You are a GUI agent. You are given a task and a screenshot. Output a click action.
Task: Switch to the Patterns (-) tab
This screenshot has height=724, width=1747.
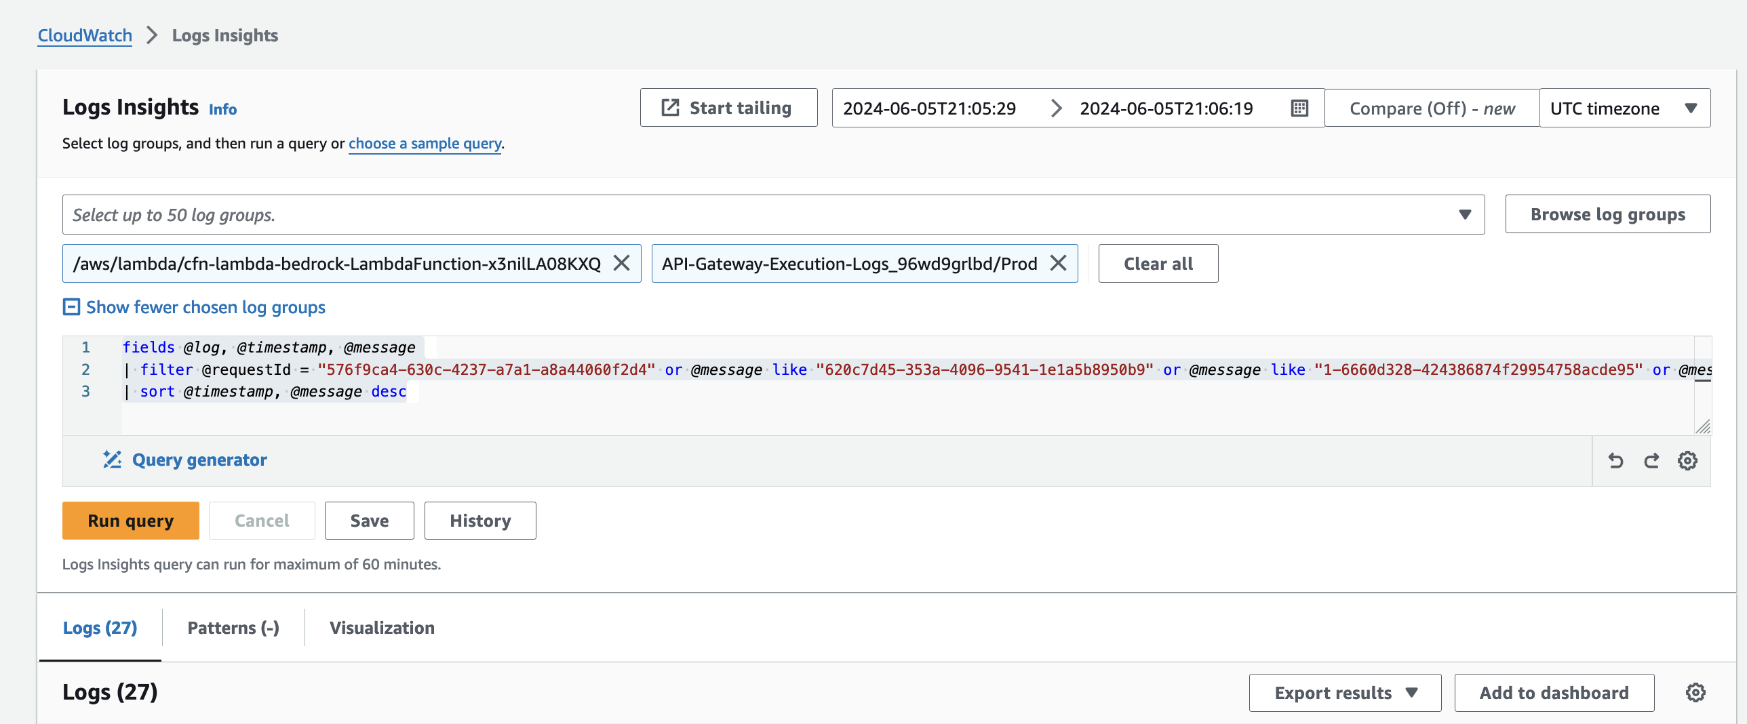(x=233, y=628)
